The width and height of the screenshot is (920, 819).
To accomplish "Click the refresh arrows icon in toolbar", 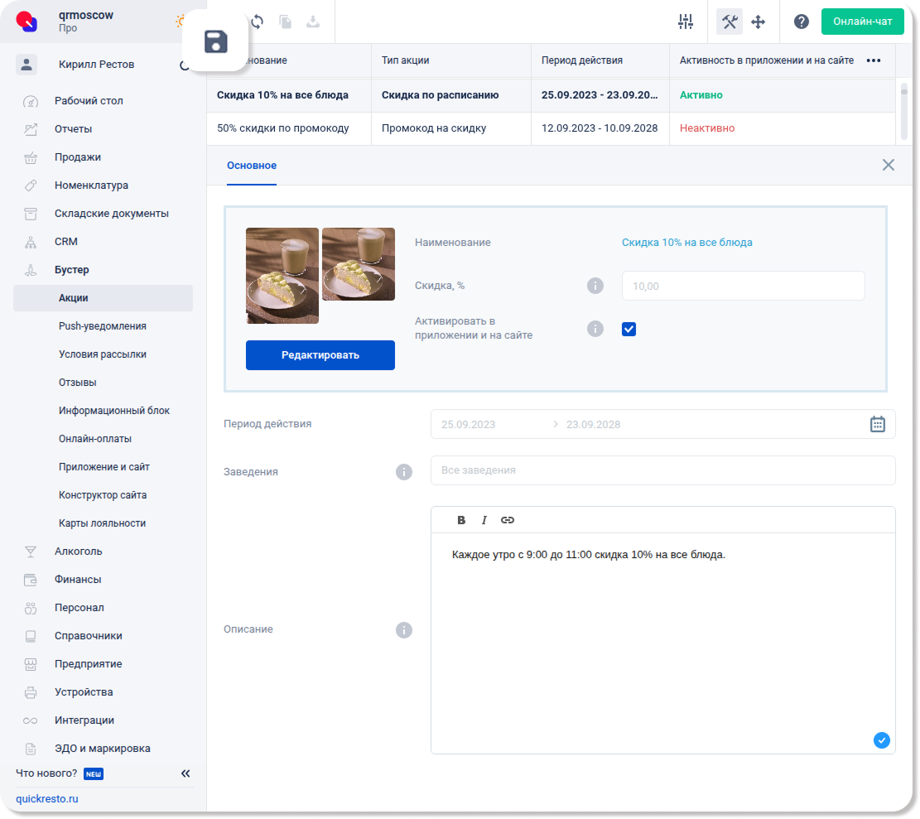I will 258,22.
